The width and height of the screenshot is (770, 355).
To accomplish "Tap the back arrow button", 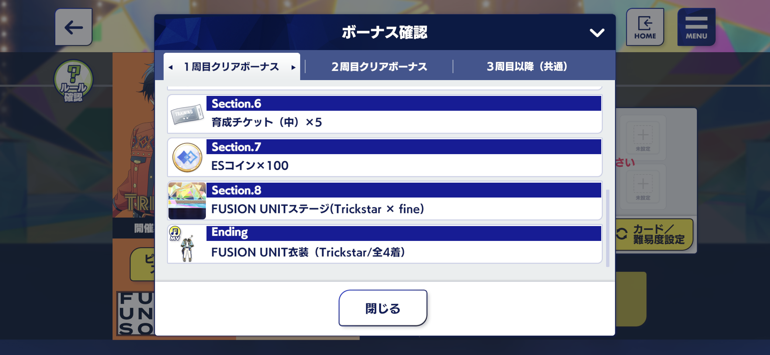I will [74, 27].
